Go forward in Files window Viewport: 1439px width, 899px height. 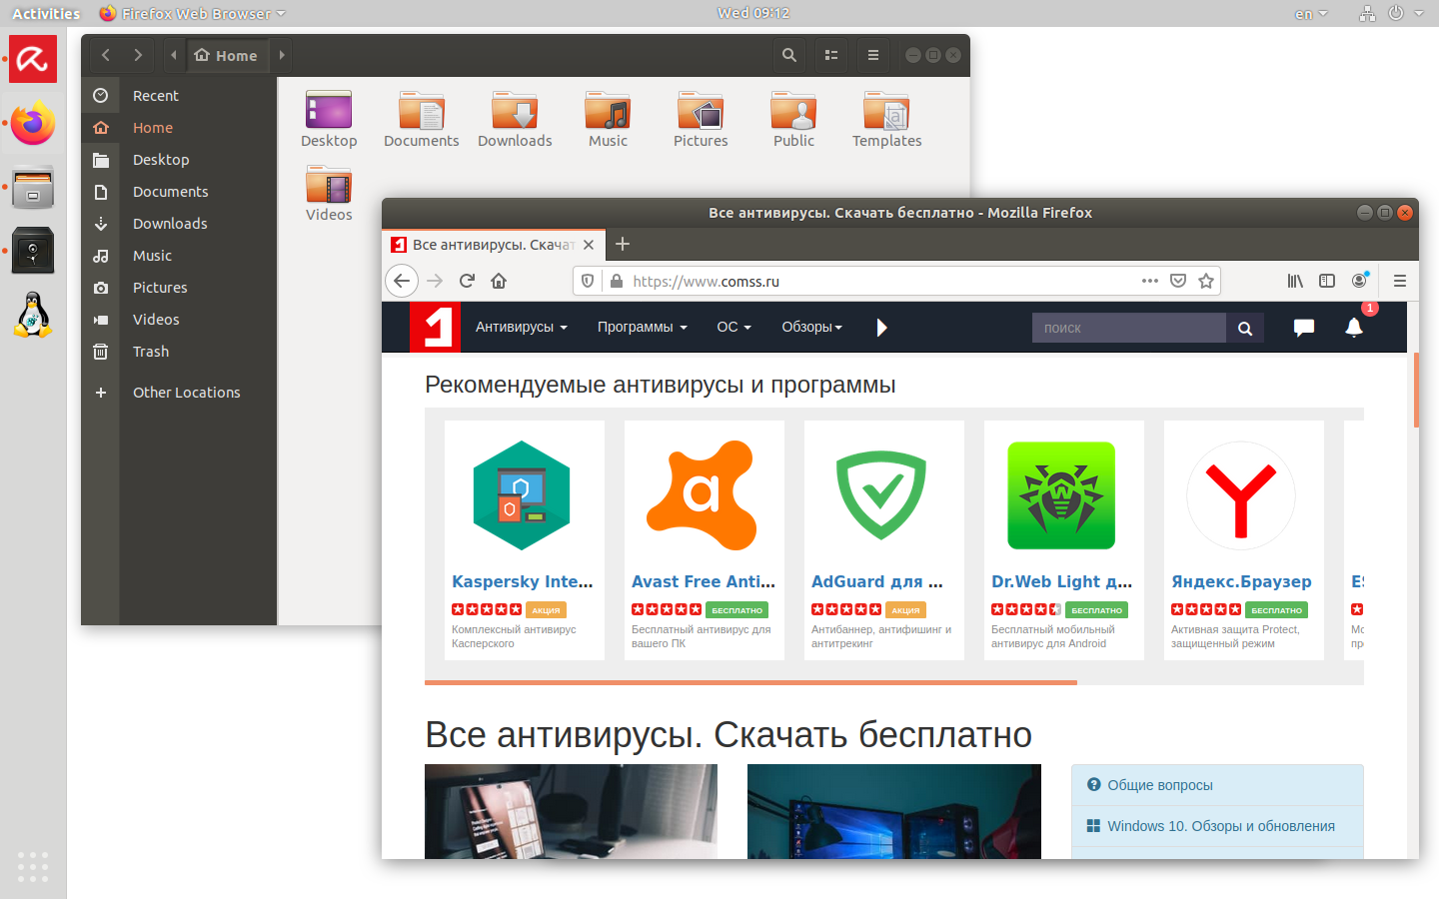pos(138,55)
